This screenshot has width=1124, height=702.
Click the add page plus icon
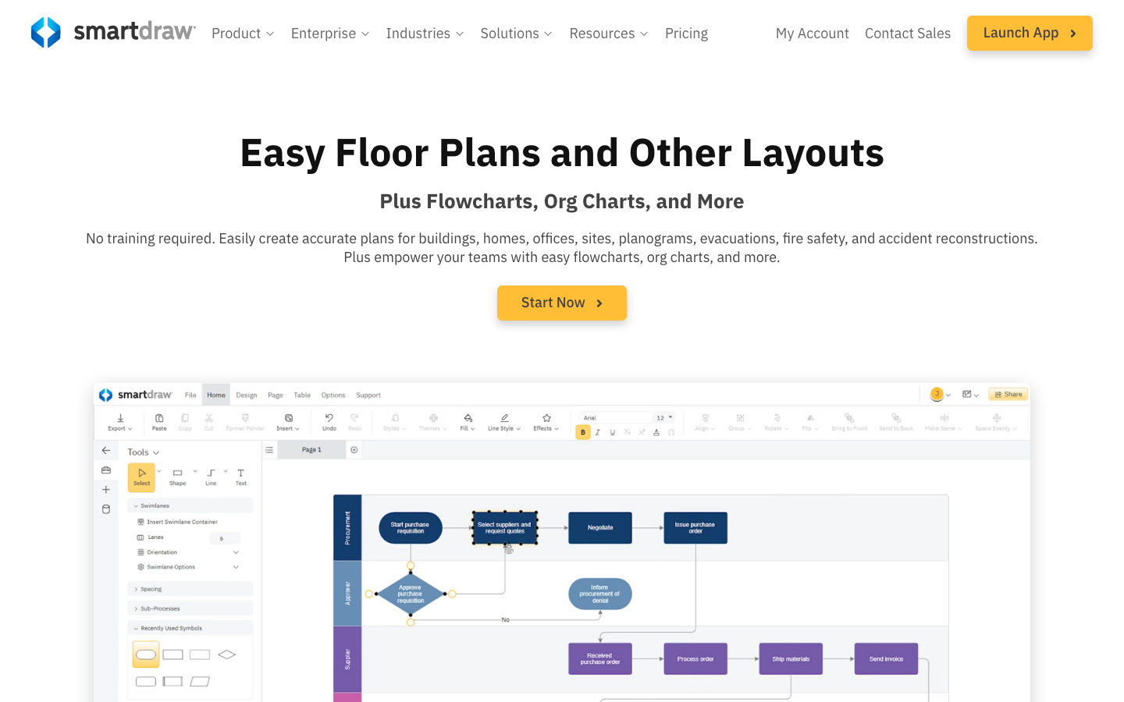coord(354,450)
